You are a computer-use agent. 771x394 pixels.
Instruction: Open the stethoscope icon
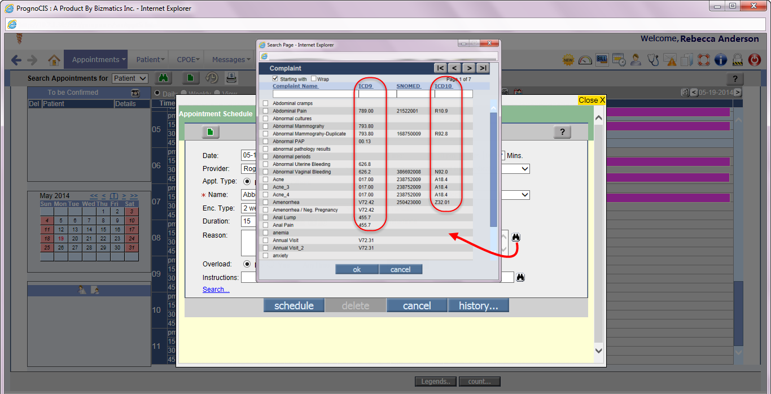click(653, 60)
